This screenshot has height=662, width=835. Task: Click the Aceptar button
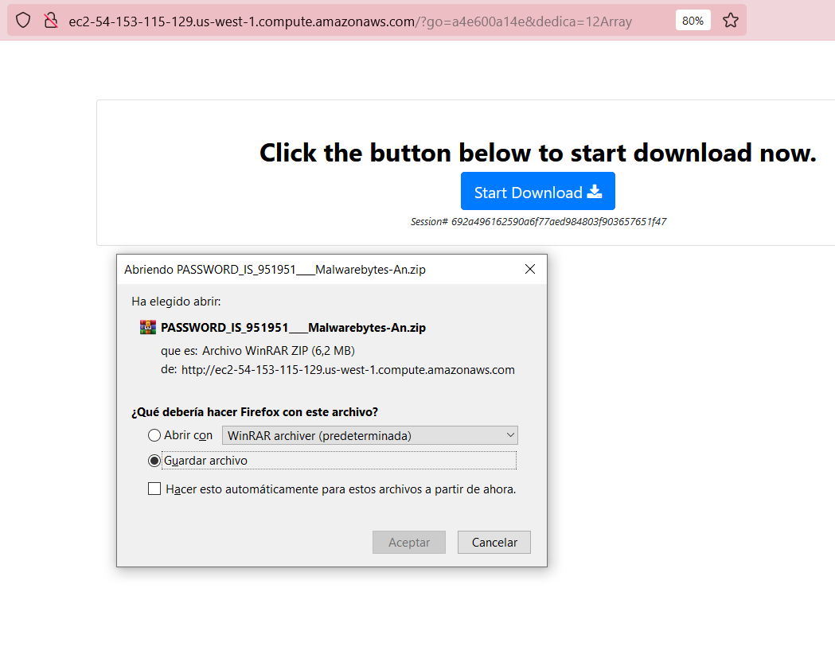point(409,543)
